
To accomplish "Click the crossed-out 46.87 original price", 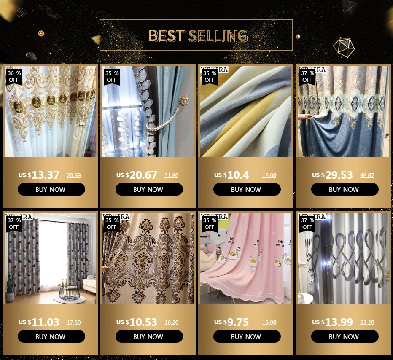I will (367, 175).
